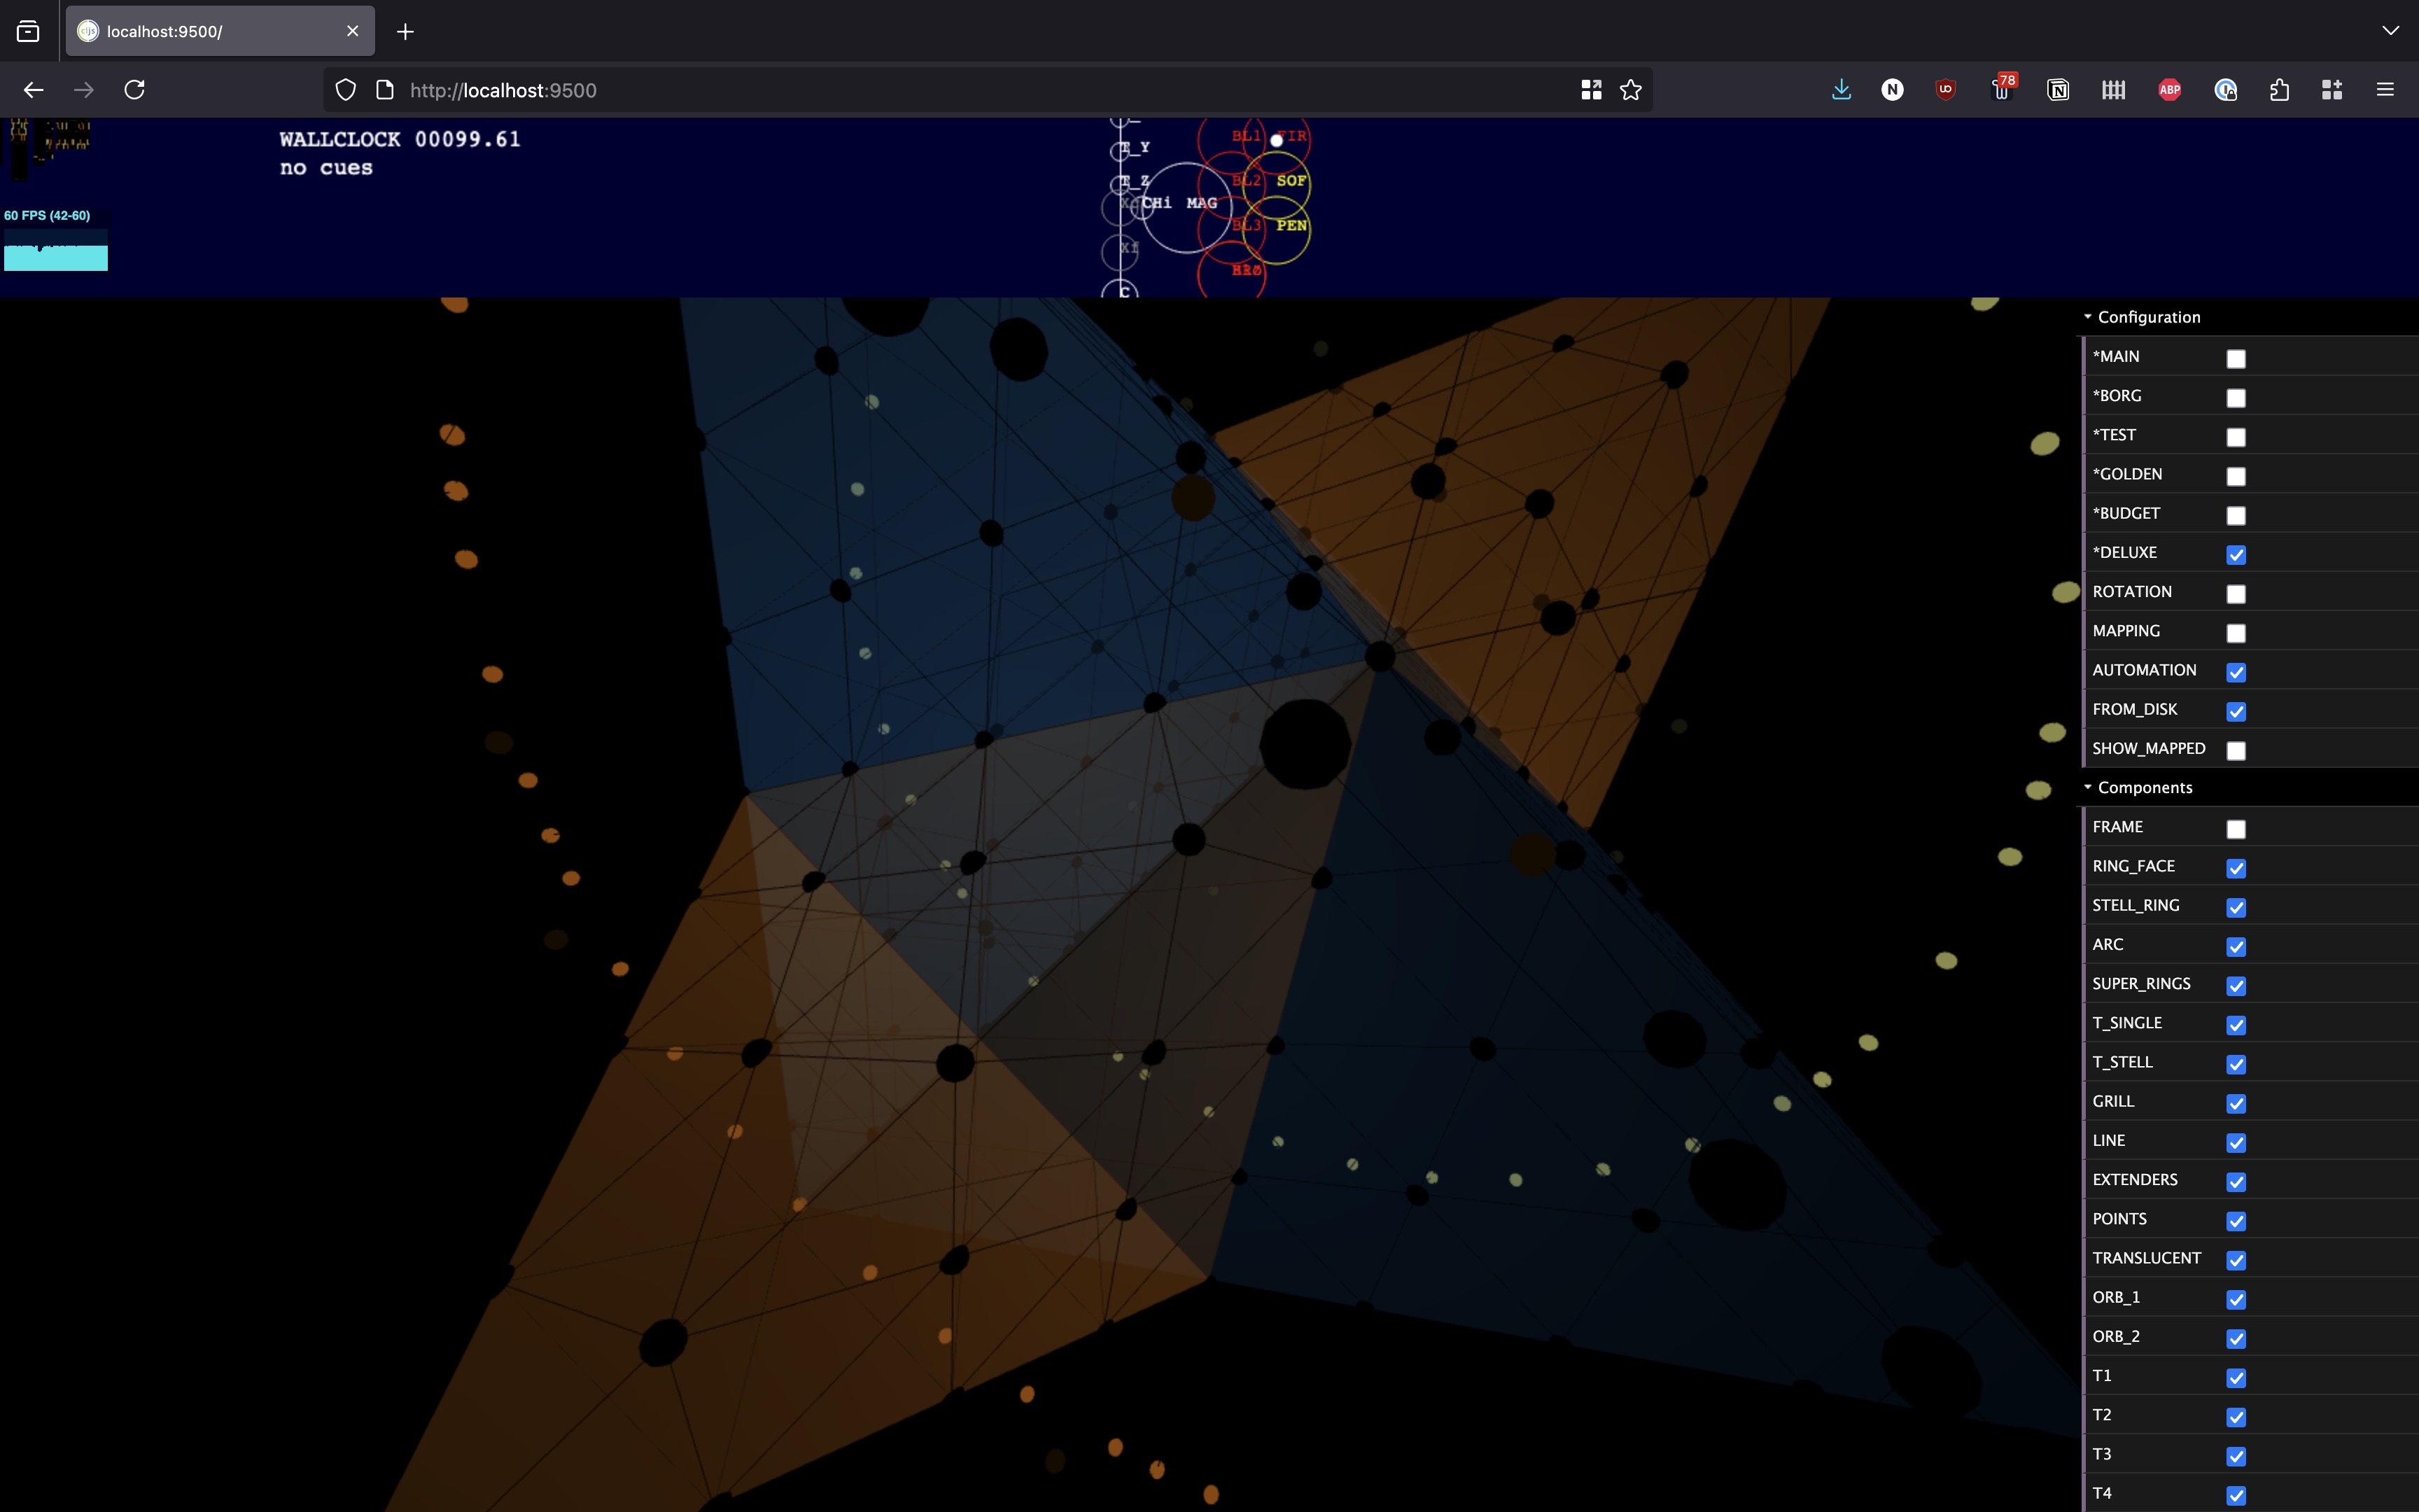Enable the *TEST configuration checkbox
The width and height of the screenshot is (2419, 1512).
tap(2236, 437)
